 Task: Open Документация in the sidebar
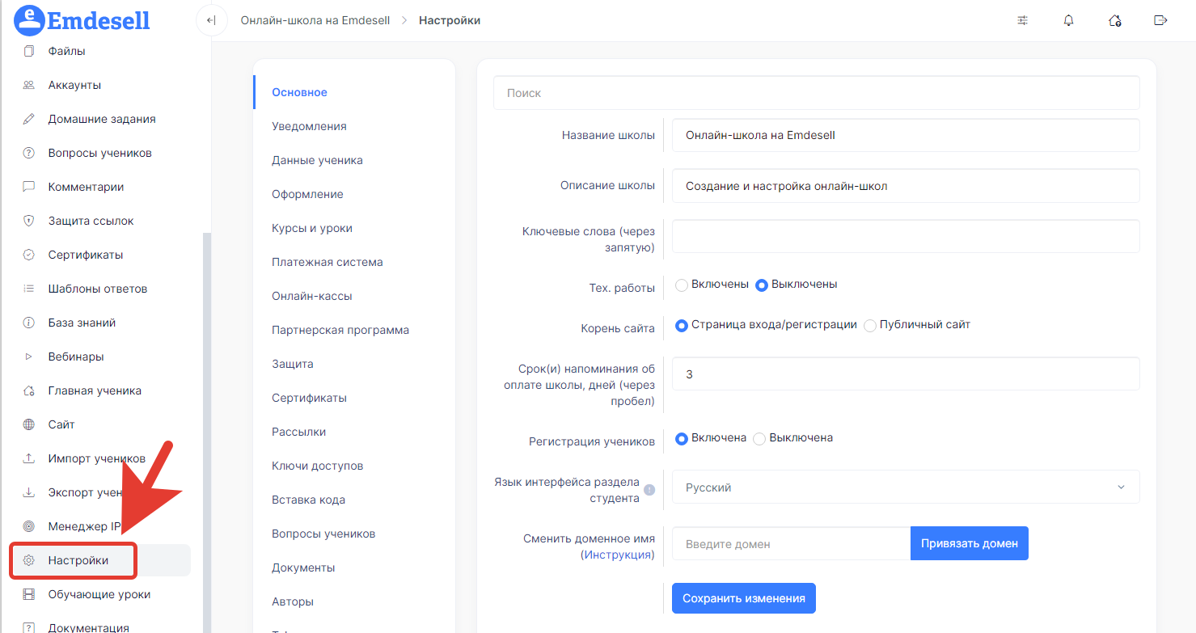(88, 627)
